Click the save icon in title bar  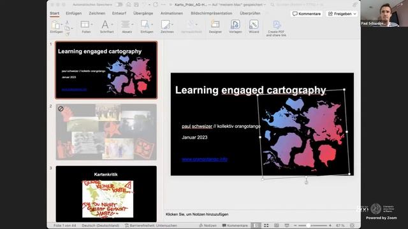pos(136,4)
